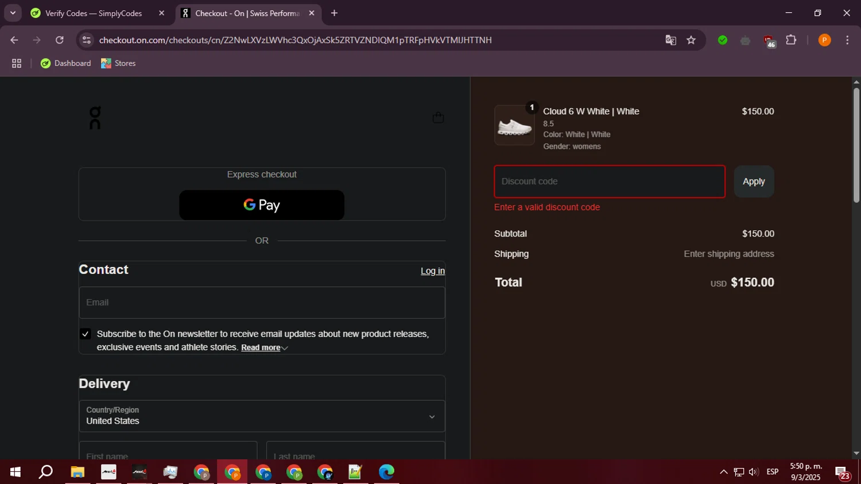Follow the Log in link
The width and height of the screenshot is (861, 484).
(x=433, y=271)
